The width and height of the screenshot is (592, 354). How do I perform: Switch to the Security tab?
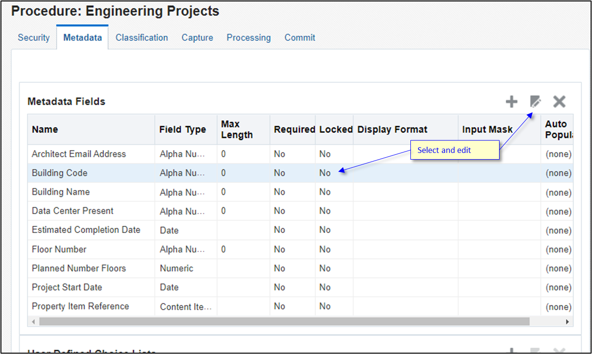[33, 37]
